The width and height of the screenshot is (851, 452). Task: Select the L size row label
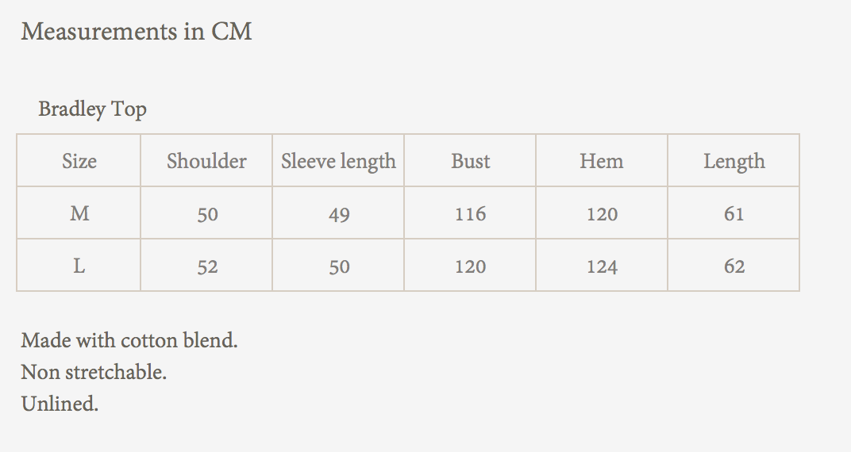(x=79, y=266)
